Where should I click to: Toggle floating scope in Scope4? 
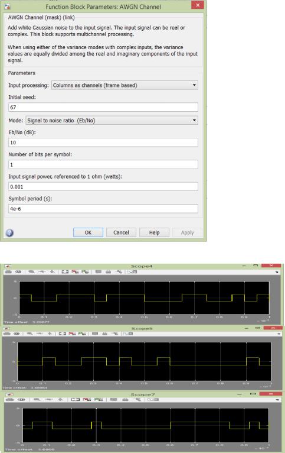point(99,272)
